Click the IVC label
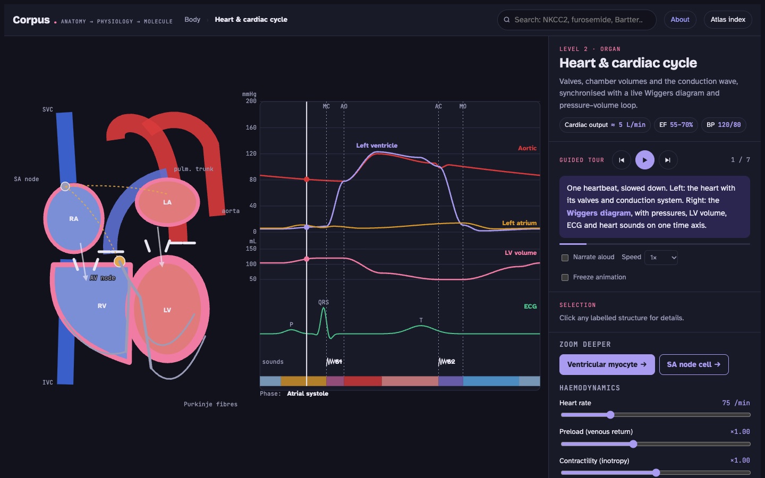765x478 pixels. 48,382
